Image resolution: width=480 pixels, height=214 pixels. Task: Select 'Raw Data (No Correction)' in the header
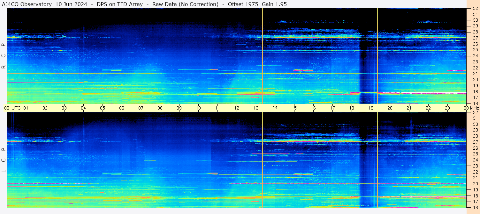pos(186,4)
